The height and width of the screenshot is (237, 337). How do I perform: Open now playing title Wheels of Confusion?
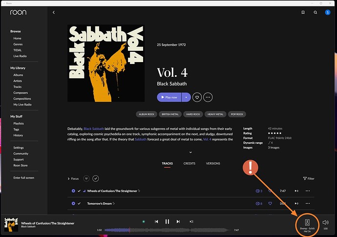(x=48, y=223)
